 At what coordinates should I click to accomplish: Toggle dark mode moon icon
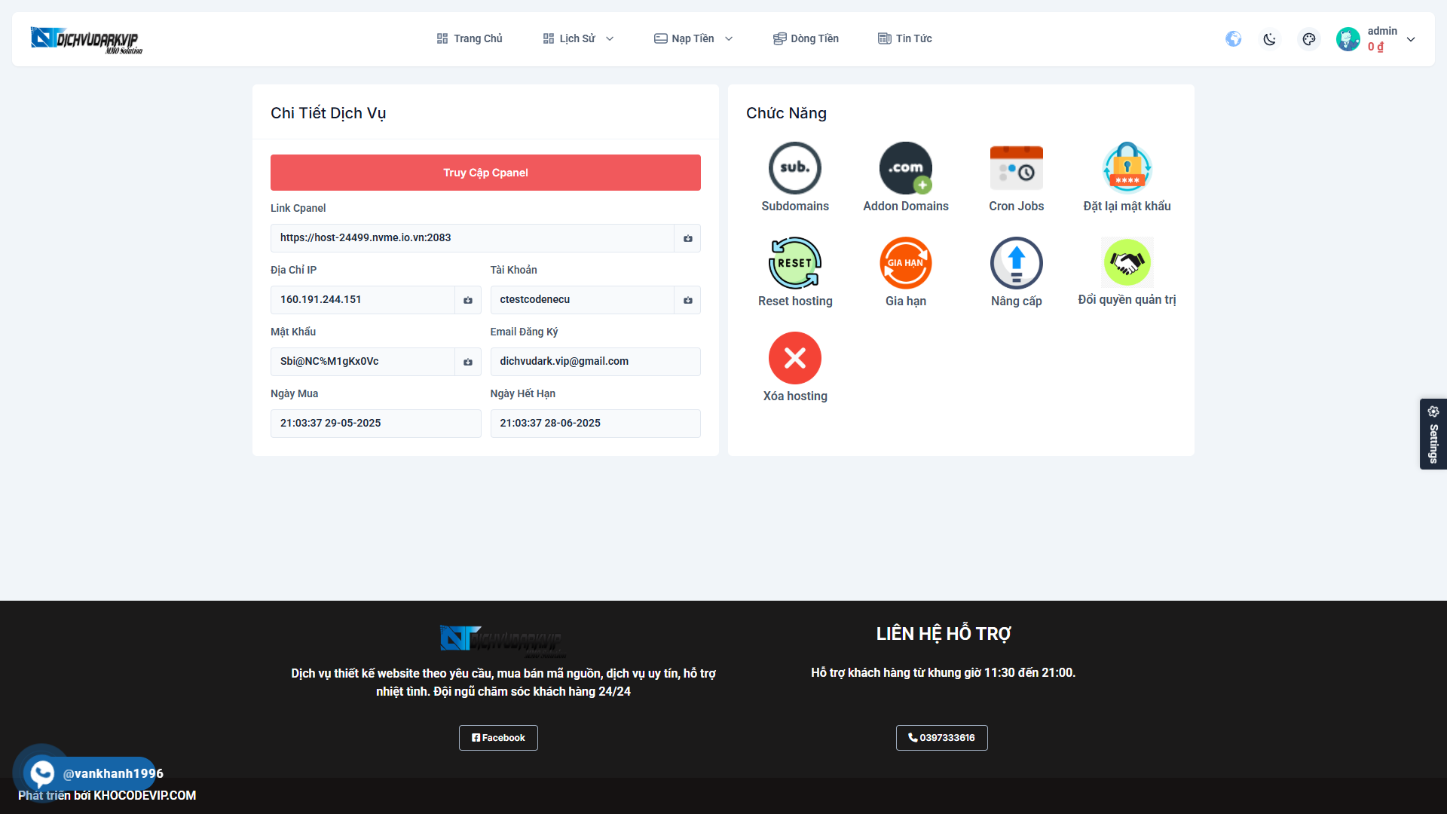coord(1270,39)
